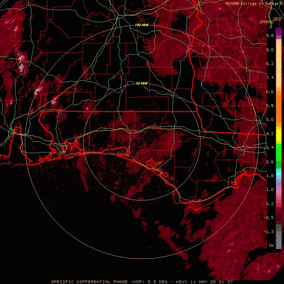The width and height of the screenshot is (284, 284).
Task: Click the 21:37 timestamp in caption
Action: (x=227, y=282)
